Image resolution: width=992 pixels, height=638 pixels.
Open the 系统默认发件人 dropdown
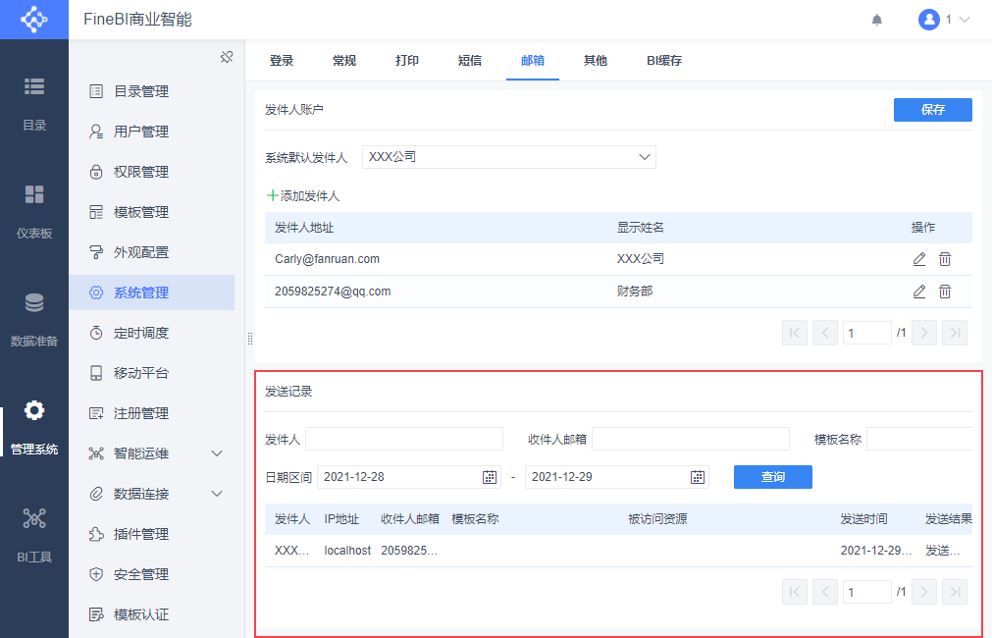pos(508,157)
